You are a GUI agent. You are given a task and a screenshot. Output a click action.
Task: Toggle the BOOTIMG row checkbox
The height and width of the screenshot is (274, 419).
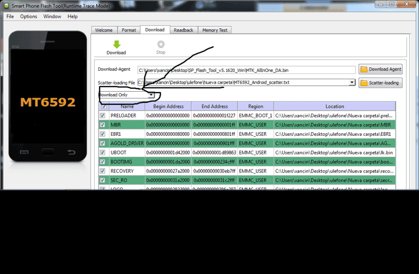click(102, 162)
